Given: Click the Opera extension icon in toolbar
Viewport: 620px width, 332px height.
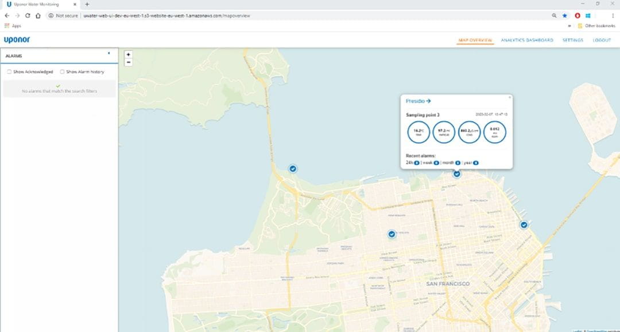Looking at the screenshot, I should point(577,15).
